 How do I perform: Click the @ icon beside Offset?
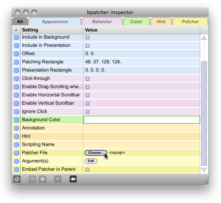[x=17, y=54]
